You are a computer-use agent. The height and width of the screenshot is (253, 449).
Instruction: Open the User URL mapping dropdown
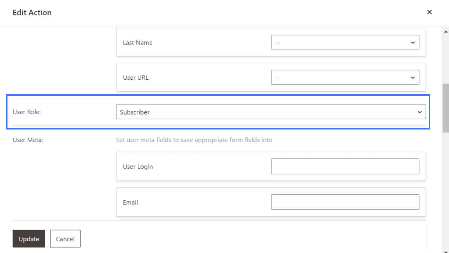pyautogui.click(x=344, y=77)
